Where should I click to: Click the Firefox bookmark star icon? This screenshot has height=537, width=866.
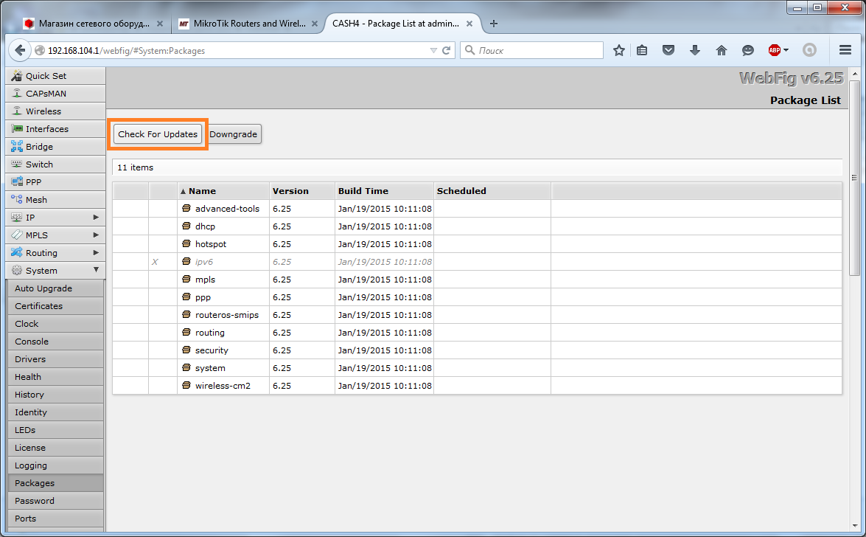[619, 50]
